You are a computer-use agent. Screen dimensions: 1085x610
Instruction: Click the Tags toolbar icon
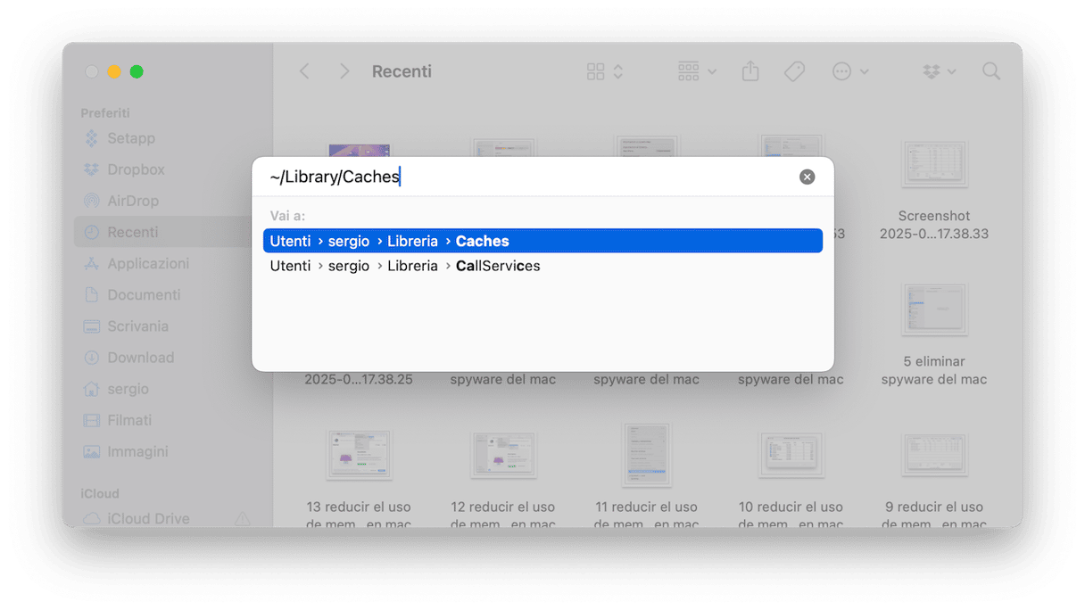[794, 71]
